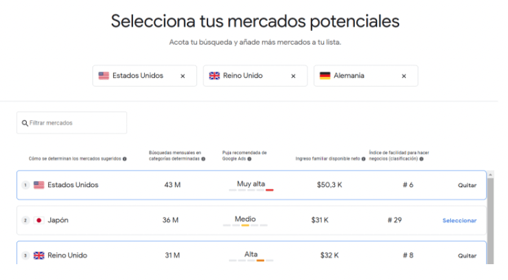The width and height of the screenshot is (508, 280).
Task: Remove the Reino Unido chip with X
Action: [x=293, y=76]
